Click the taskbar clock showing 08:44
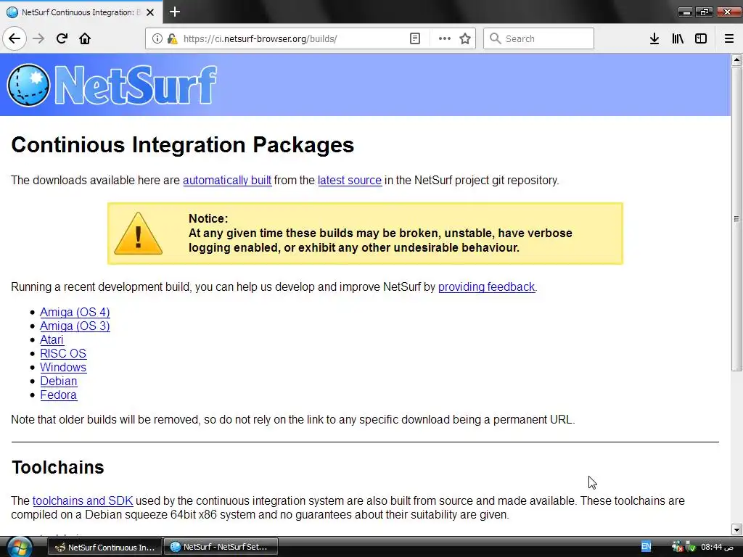743x557 pixels. point(718,547)
